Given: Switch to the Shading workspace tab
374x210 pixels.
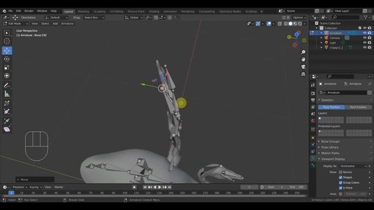Looking at the screenshot, I should 154,12.
